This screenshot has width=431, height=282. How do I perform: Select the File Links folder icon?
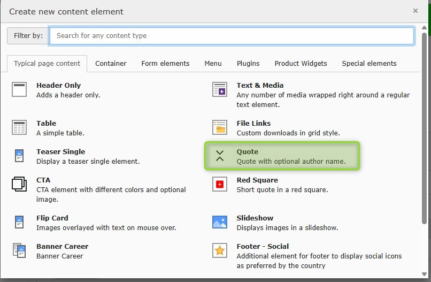point(220,127)
